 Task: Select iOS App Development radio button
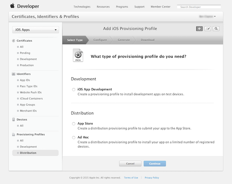tap(74, 89)
